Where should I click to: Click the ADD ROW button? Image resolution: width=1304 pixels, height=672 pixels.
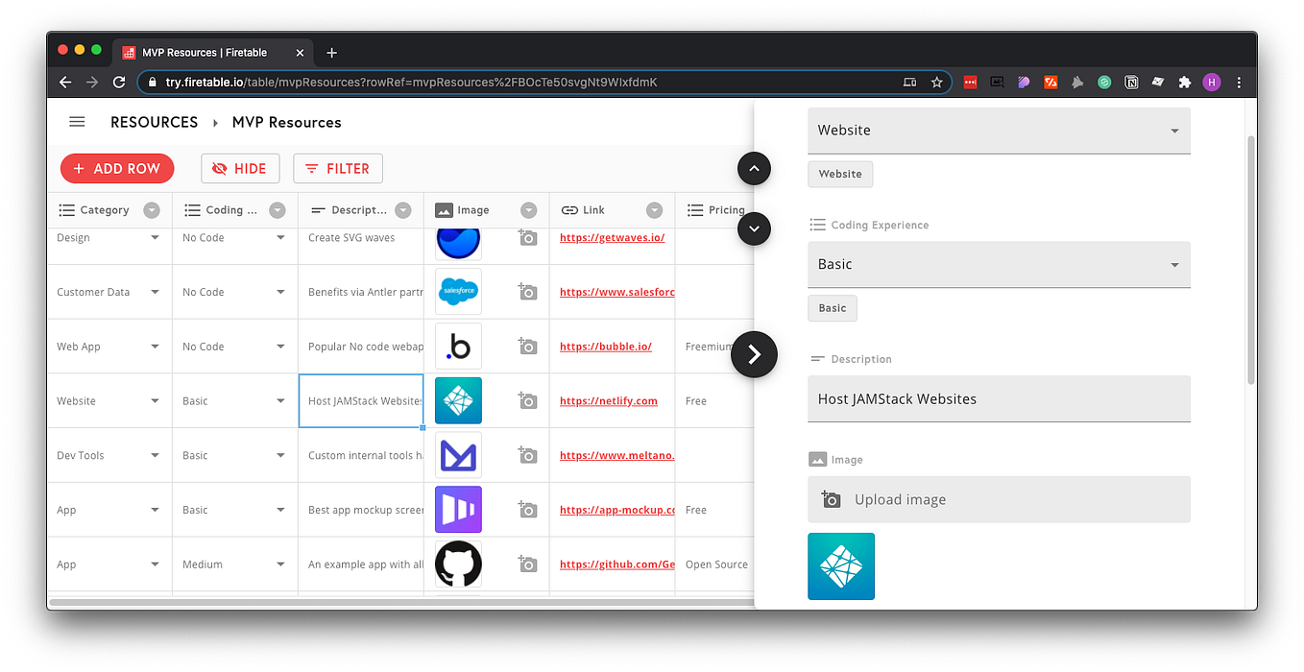(117, 168)
